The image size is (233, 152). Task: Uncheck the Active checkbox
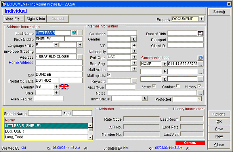[154, 86]
